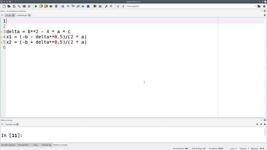Run the current cell
Image resolution: width=267 pixels, height=150 pixels.
point(41,6)
